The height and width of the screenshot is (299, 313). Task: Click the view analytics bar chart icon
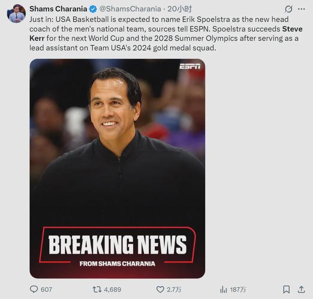223,289
